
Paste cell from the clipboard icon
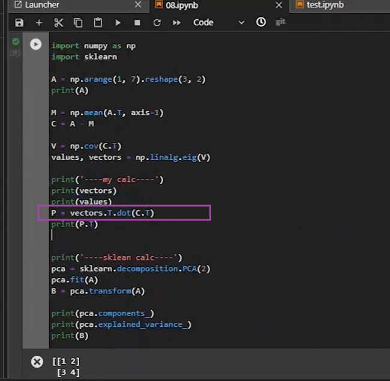[x=98, y=22]
